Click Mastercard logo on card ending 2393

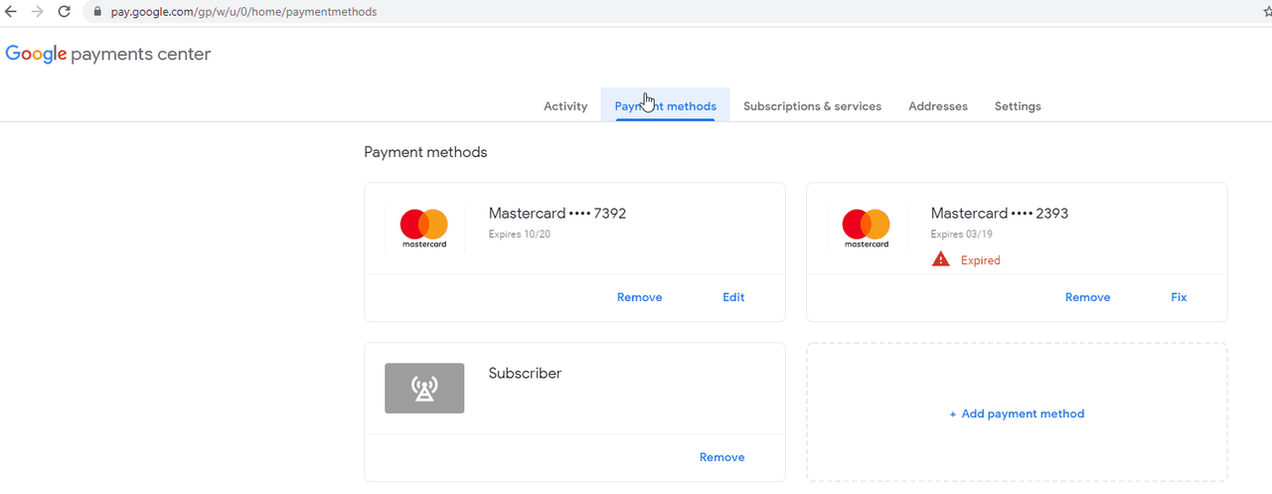click(867, 229)
